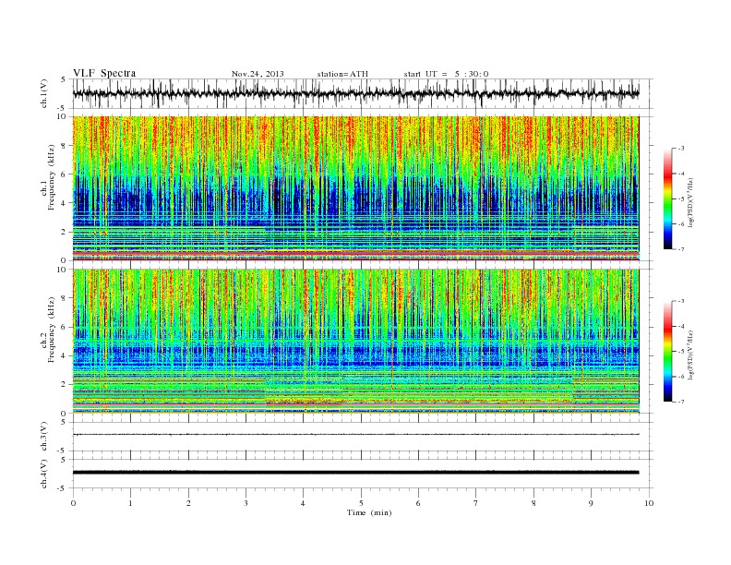Click time axis tick label "6"
The width and height of the screenshot is (731, 565).
pyautogui.click(x=418, y=503)
